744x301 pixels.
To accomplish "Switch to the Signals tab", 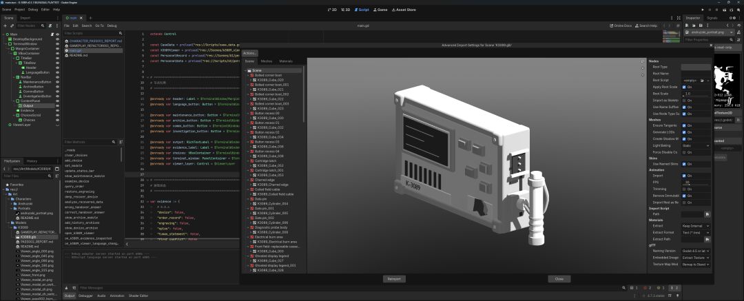I will coord(712,18).
